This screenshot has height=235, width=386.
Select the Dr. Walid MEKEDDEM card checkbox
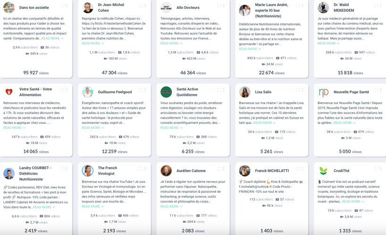[377, 6]
